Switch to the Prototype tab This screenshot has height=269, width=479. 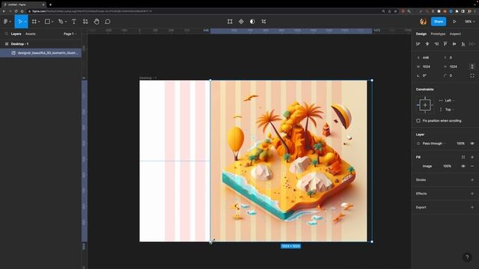coord(438,34)
